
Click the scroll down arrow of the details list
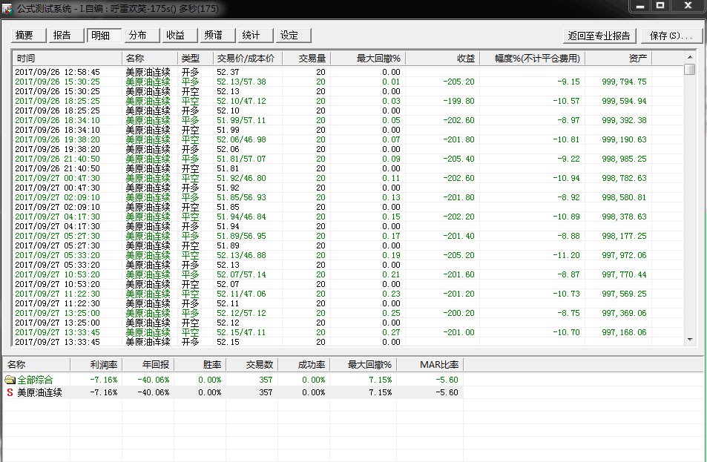pos(690,340)
